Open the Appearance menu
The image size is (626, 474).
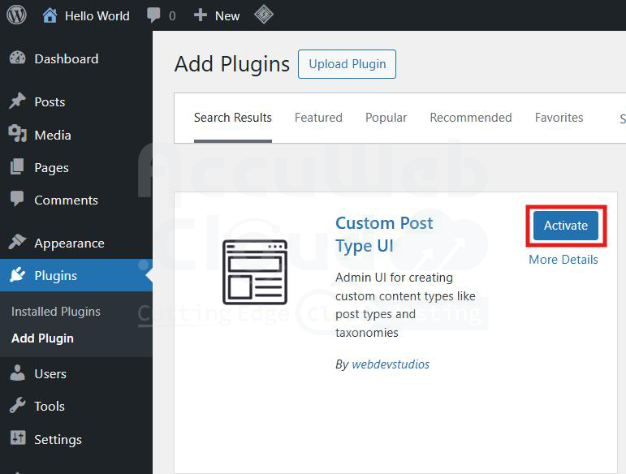point(69,243)
